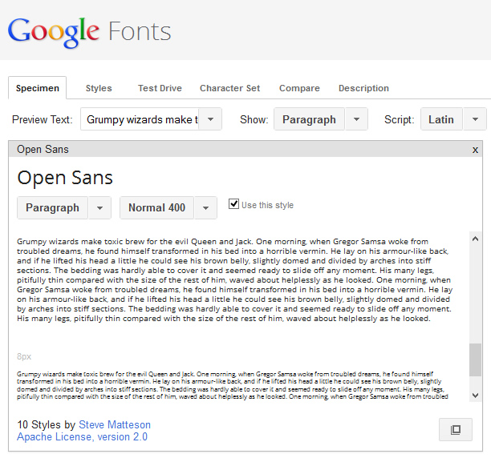
Task: Open the Preview Text dropdown arrow
Action: 211,119
